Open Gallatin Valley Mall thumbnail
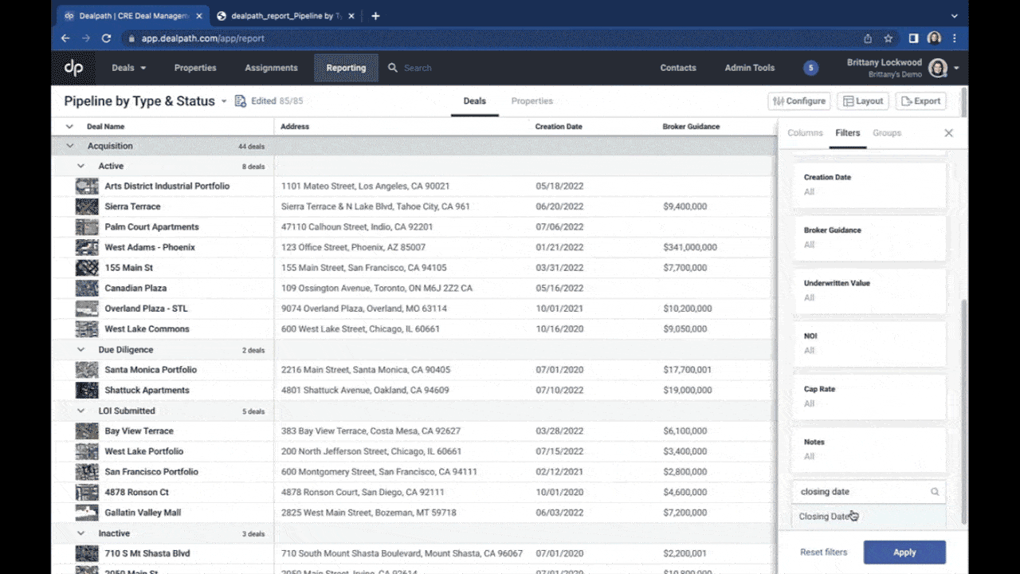The height and width of the screenshot is (574, 1020). (x=87, y=513)
